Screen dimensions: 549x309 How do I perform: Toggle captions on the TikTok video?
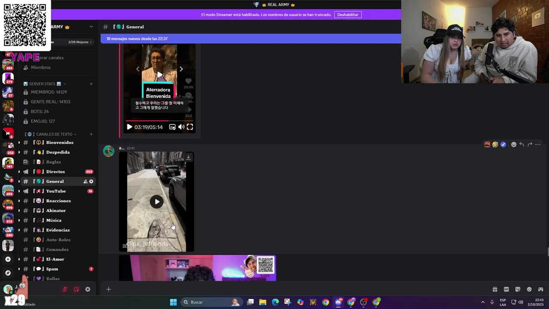[x=172, y=127]
